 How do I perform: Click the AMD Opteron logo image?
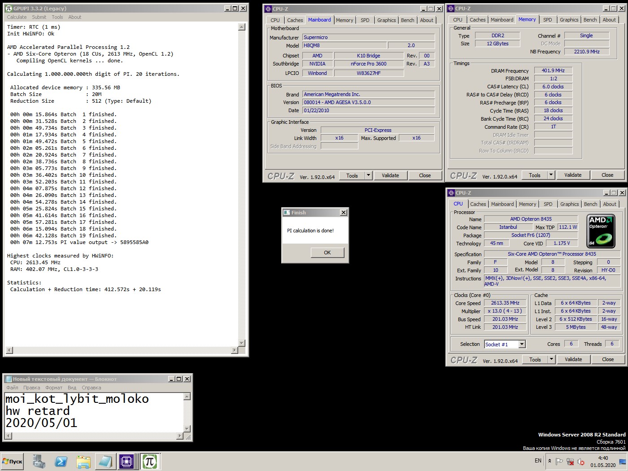click(x=601, y=231)
